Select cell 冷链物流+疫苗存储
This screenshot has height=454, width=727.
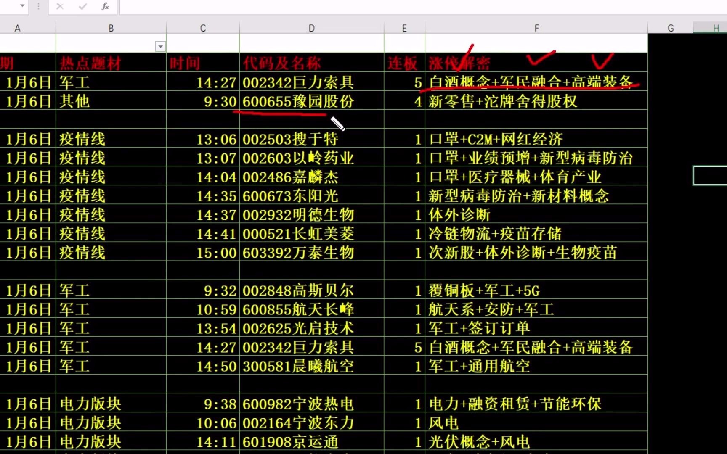536,233
